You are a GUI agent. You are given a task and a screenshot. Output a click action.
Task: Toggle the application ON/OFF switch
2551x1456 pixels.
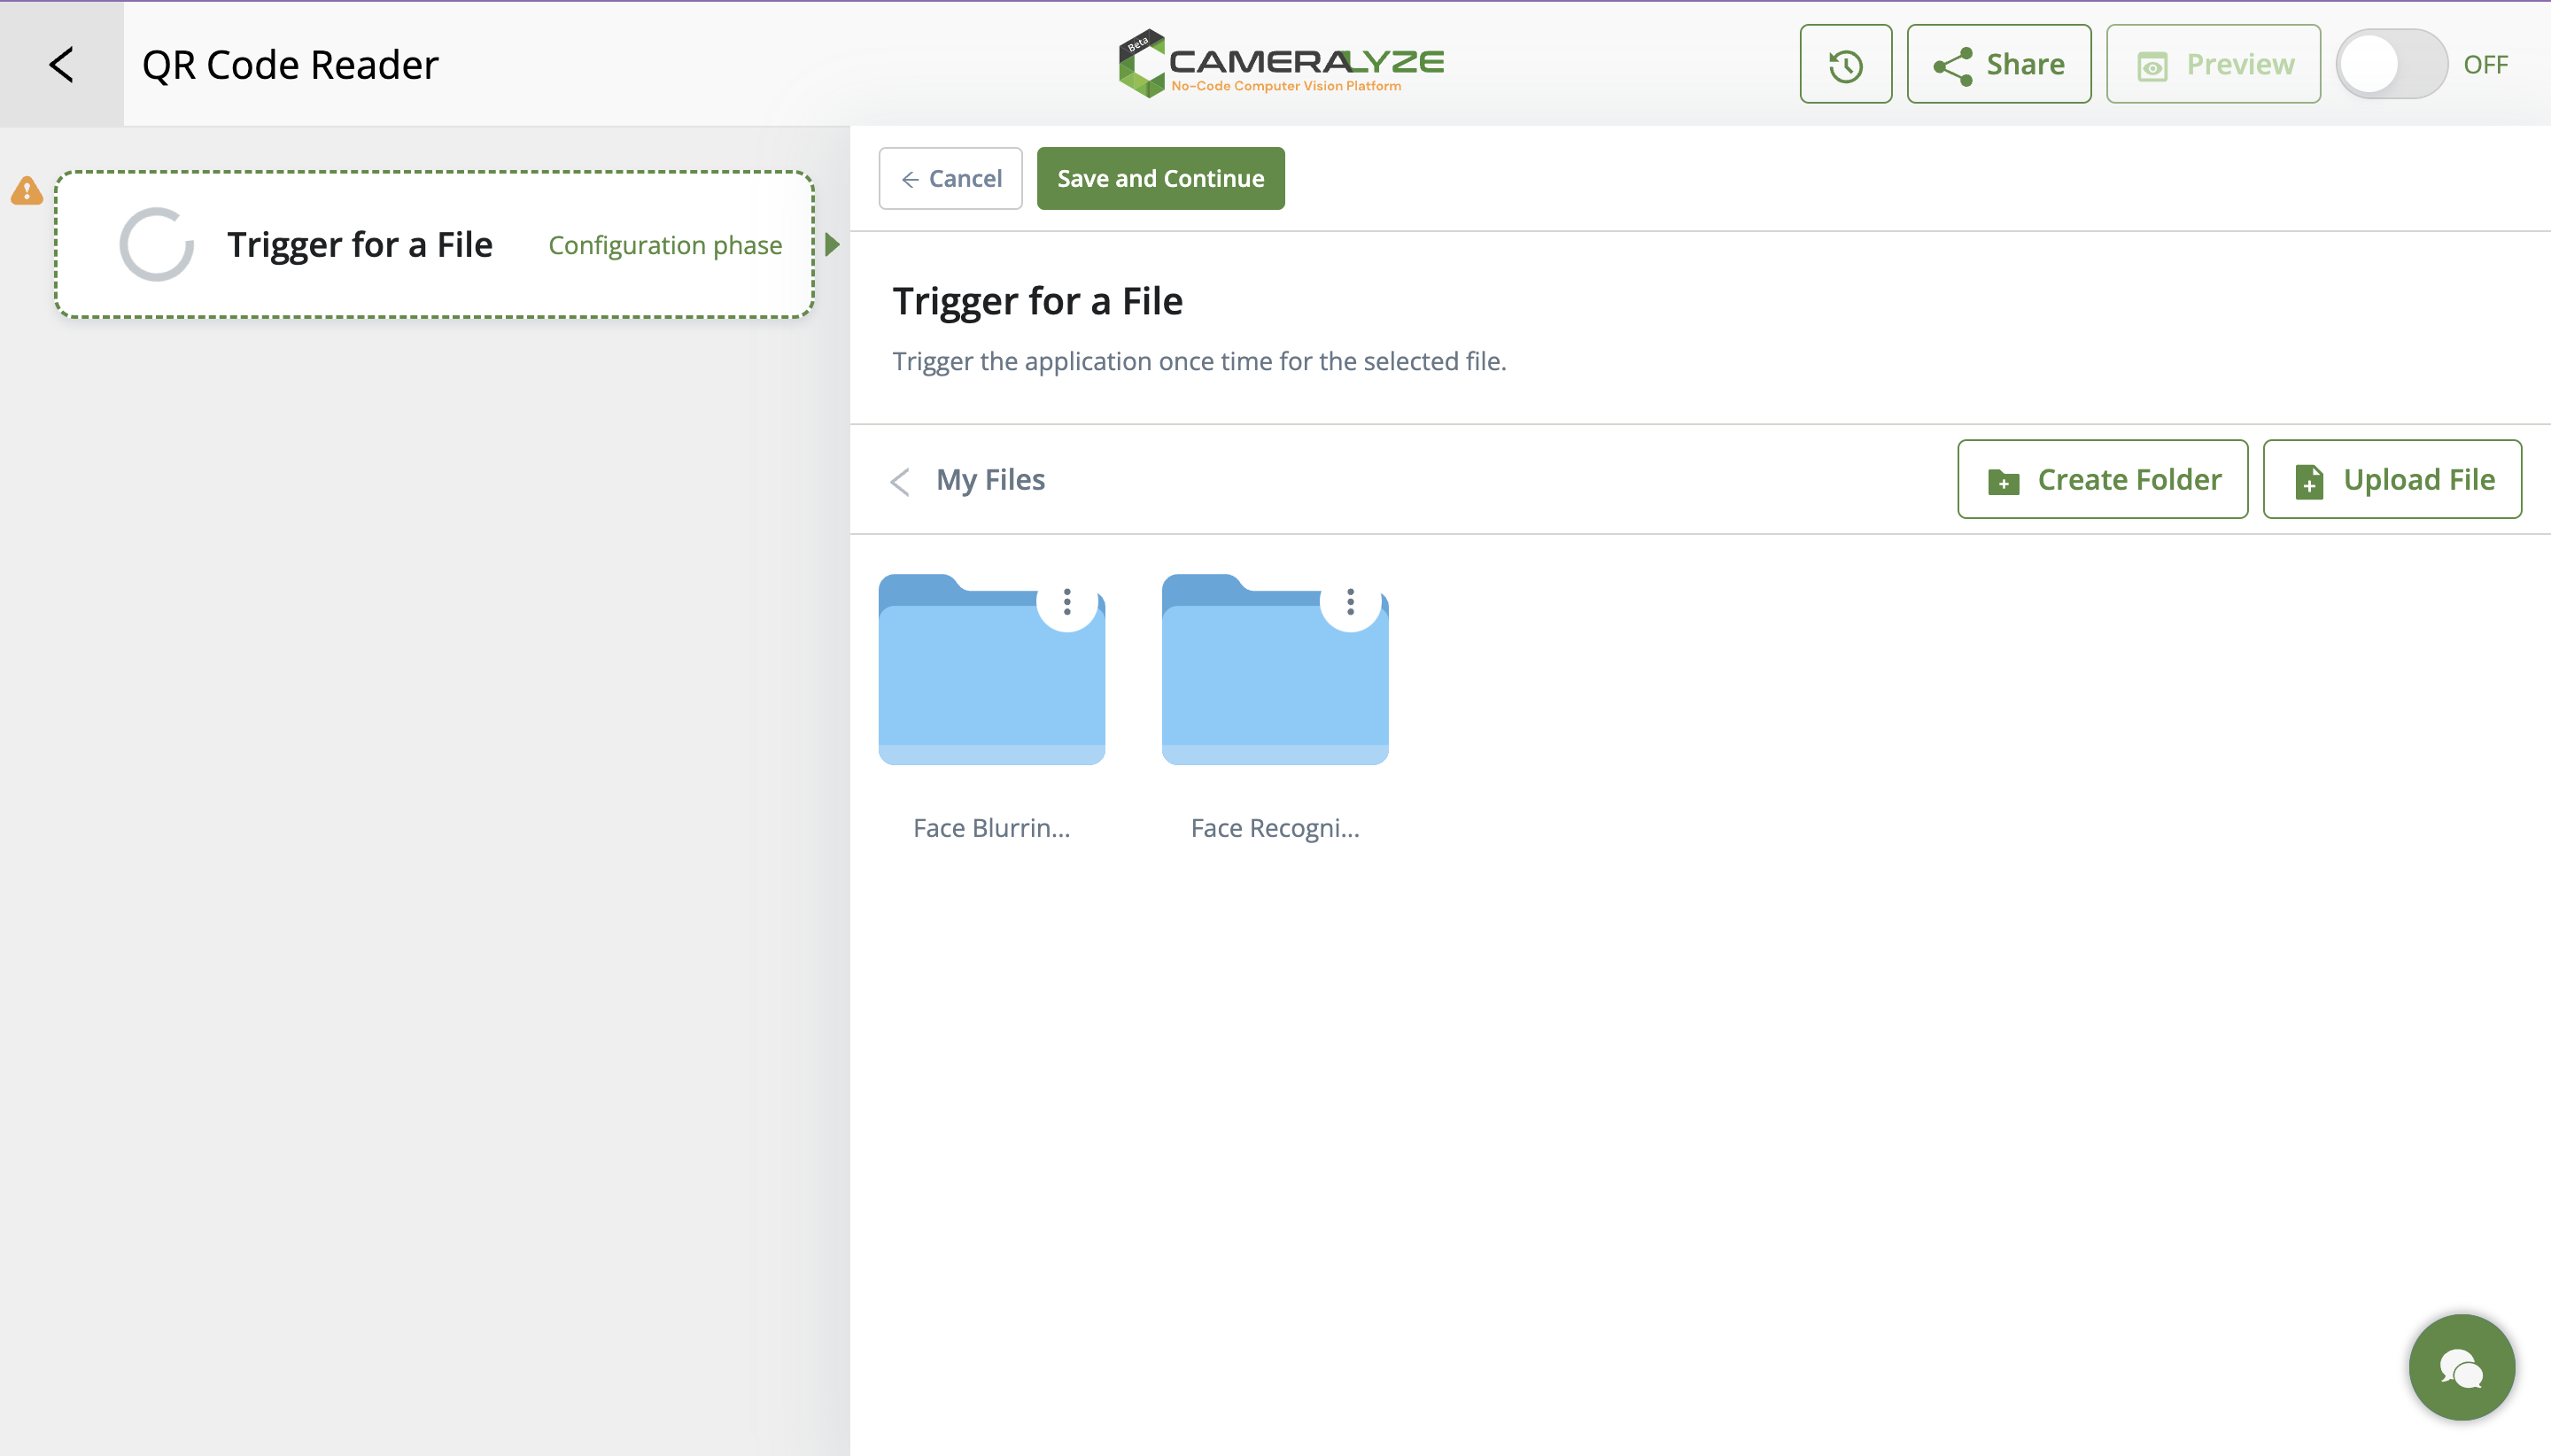tap(2391, 64)
